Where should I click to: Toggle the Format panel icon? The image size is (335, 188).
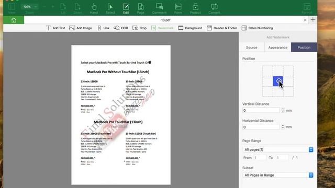tap(307, 9)
